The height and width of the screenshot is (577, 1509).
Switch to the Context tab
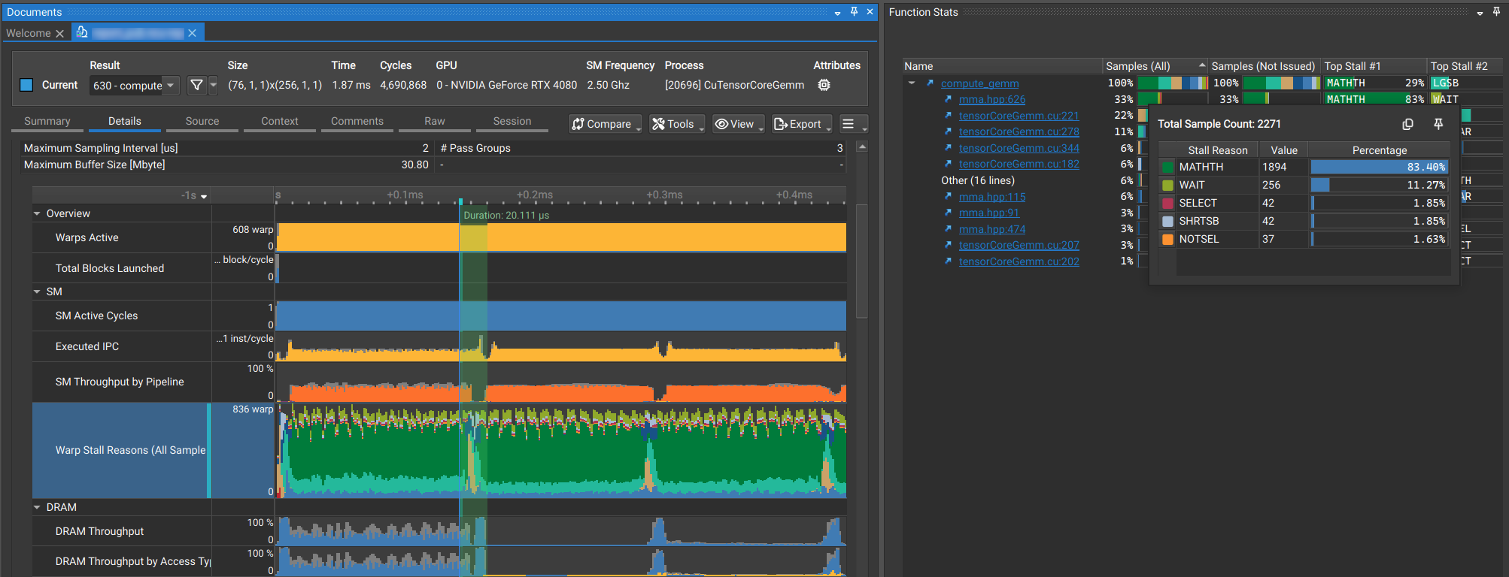[x=280, y=121]
